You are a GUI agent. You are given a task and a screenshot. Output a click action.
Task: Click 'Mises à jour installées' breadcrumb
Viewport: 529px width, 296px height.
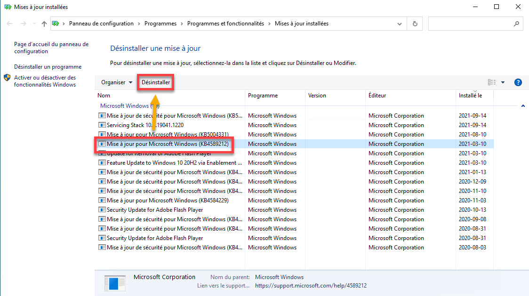pos(302,24)
